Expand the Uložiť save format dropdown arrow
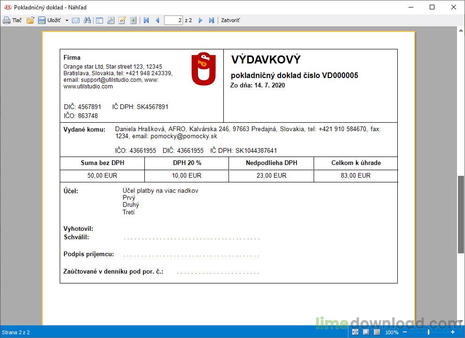The image size is (465, 338). (67, 21)
